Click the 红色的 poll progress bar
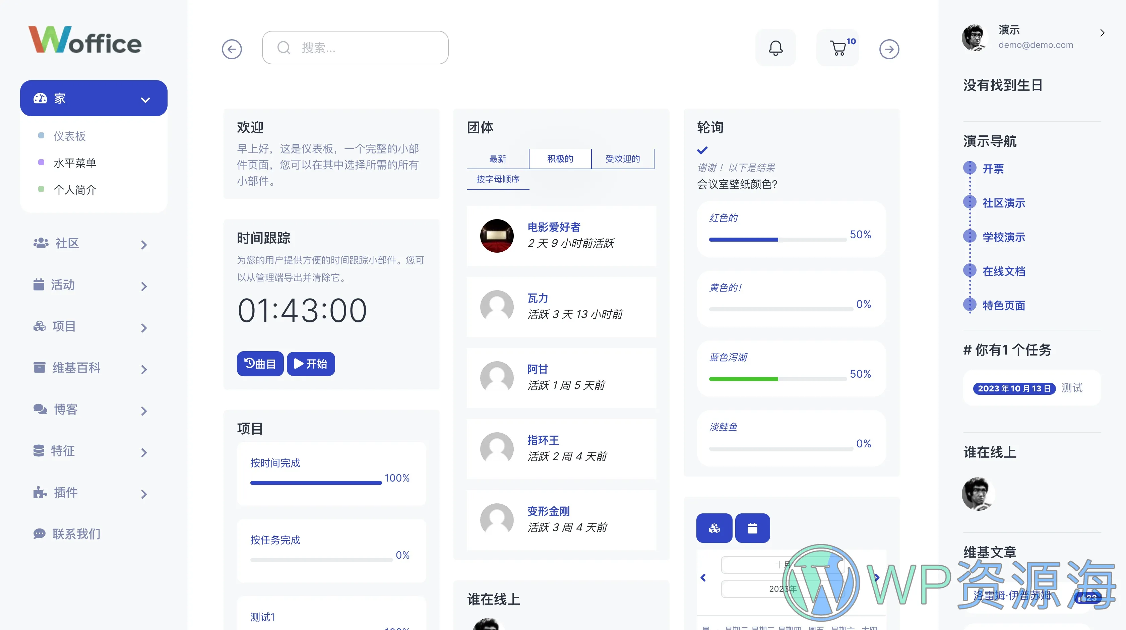Viewport: 1126px width, 630px height. 777,240
